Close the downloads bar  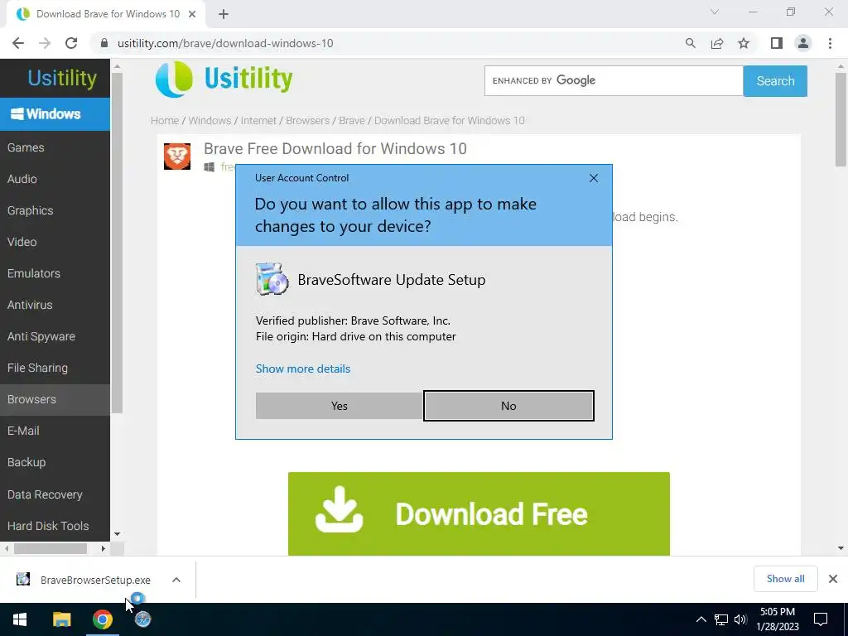tap(833, 579)
